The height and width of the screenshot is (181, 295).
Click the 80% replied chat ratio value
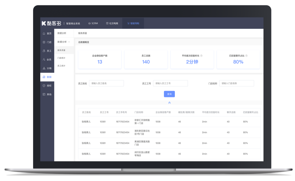pyautogui.click(x=238, y=62)
